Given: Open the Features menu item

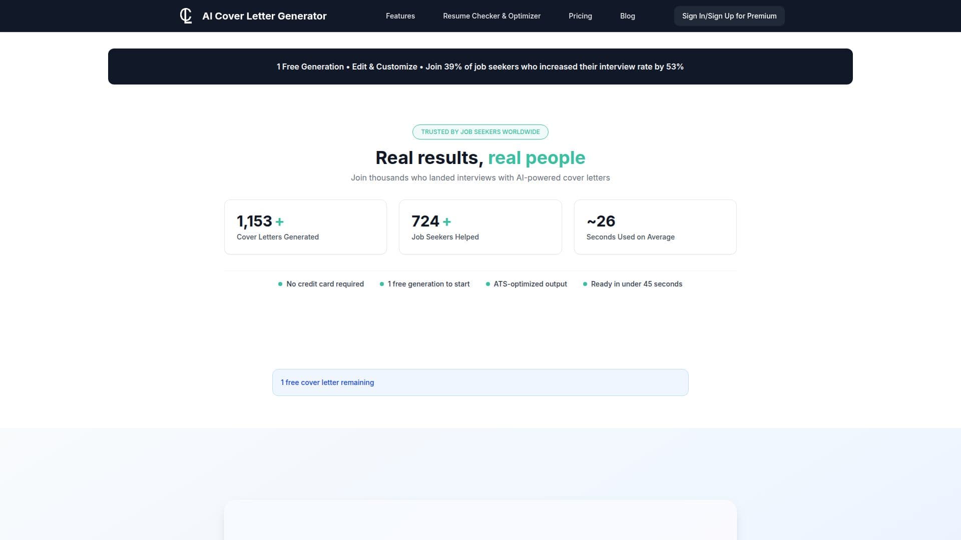Looking at the screenshot, I should point(400,16).
